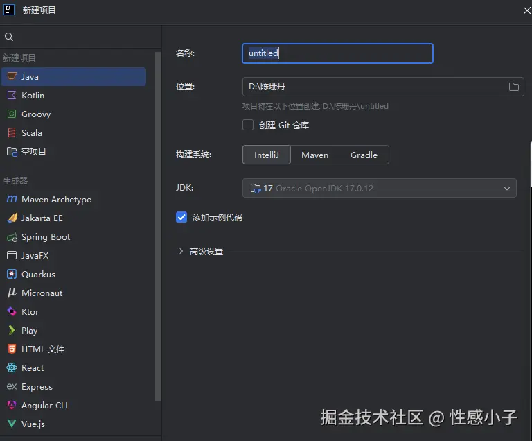The height and width of the screenshot is (441, 532).
Task: Expand the 高级设置 section
Action: click(x=181, y=251)
